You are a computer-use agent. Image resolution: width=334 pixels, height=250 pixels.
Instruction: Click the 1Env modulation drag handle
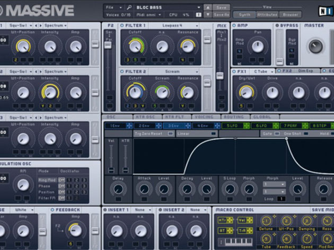tap(129, 126)
